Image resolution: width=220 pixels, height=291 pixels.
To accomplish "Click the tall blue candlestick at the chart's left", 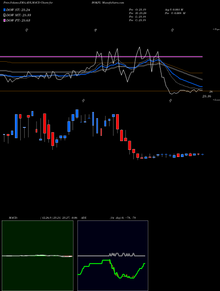I will (x=16, y=126).
